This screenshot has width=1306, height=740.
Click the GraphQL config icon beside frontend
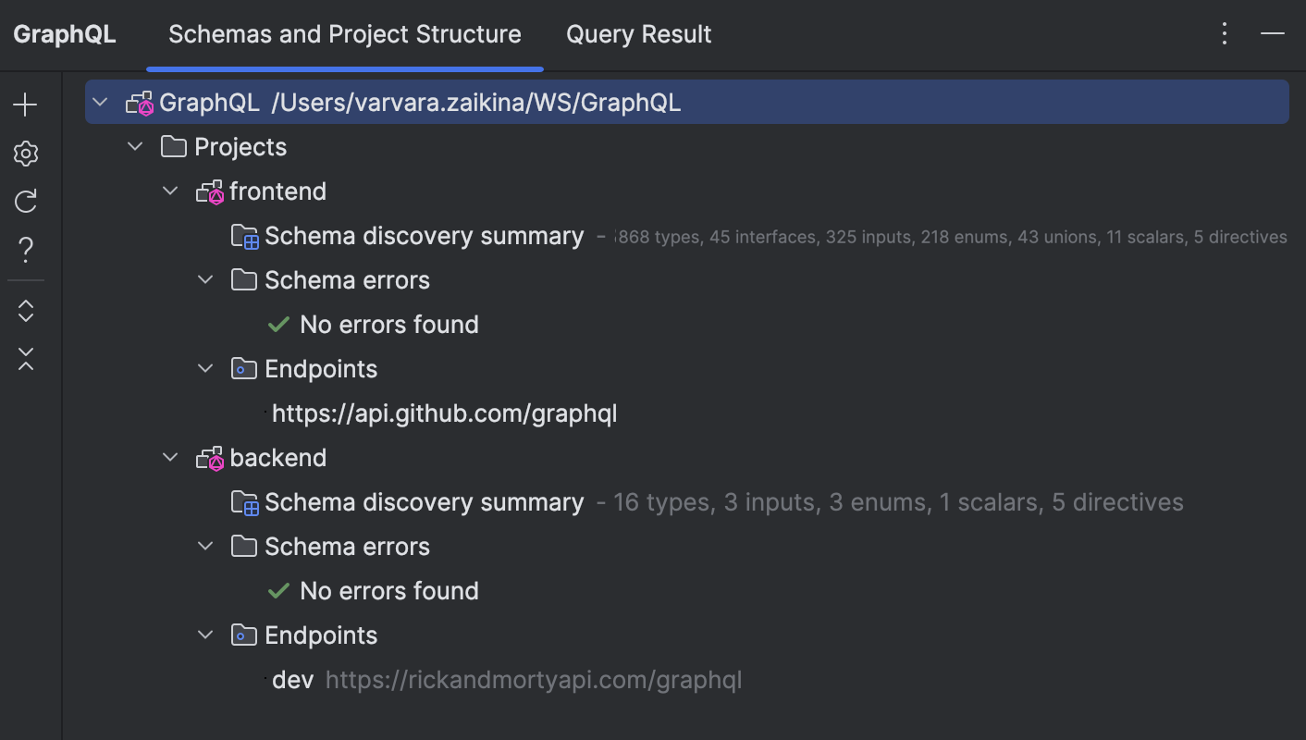pos(210,191)
